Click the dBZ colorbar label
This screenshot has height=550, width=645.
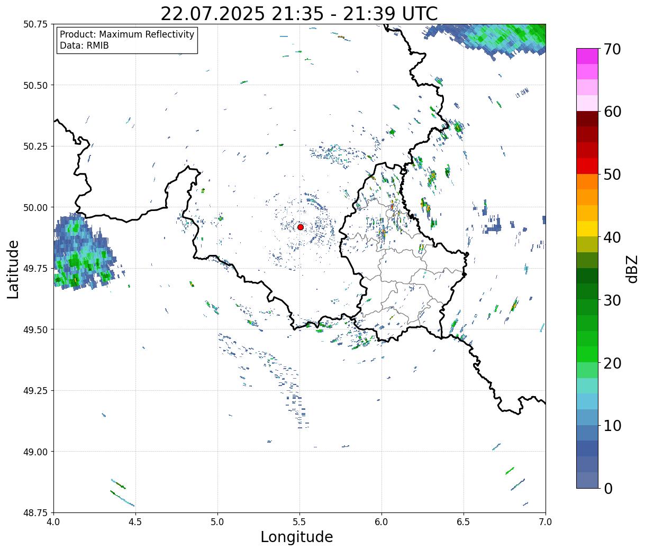[x=632, y=268]
